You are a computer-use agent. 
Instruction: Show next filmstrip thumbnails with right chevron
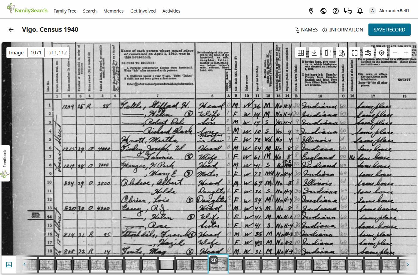(x=408, y=265)
